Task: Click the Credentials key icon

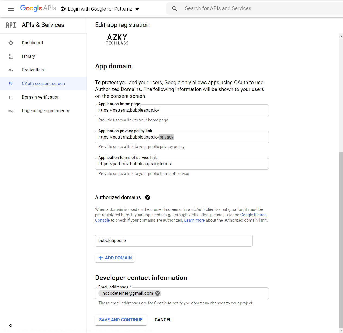Action: coord(11,70)
